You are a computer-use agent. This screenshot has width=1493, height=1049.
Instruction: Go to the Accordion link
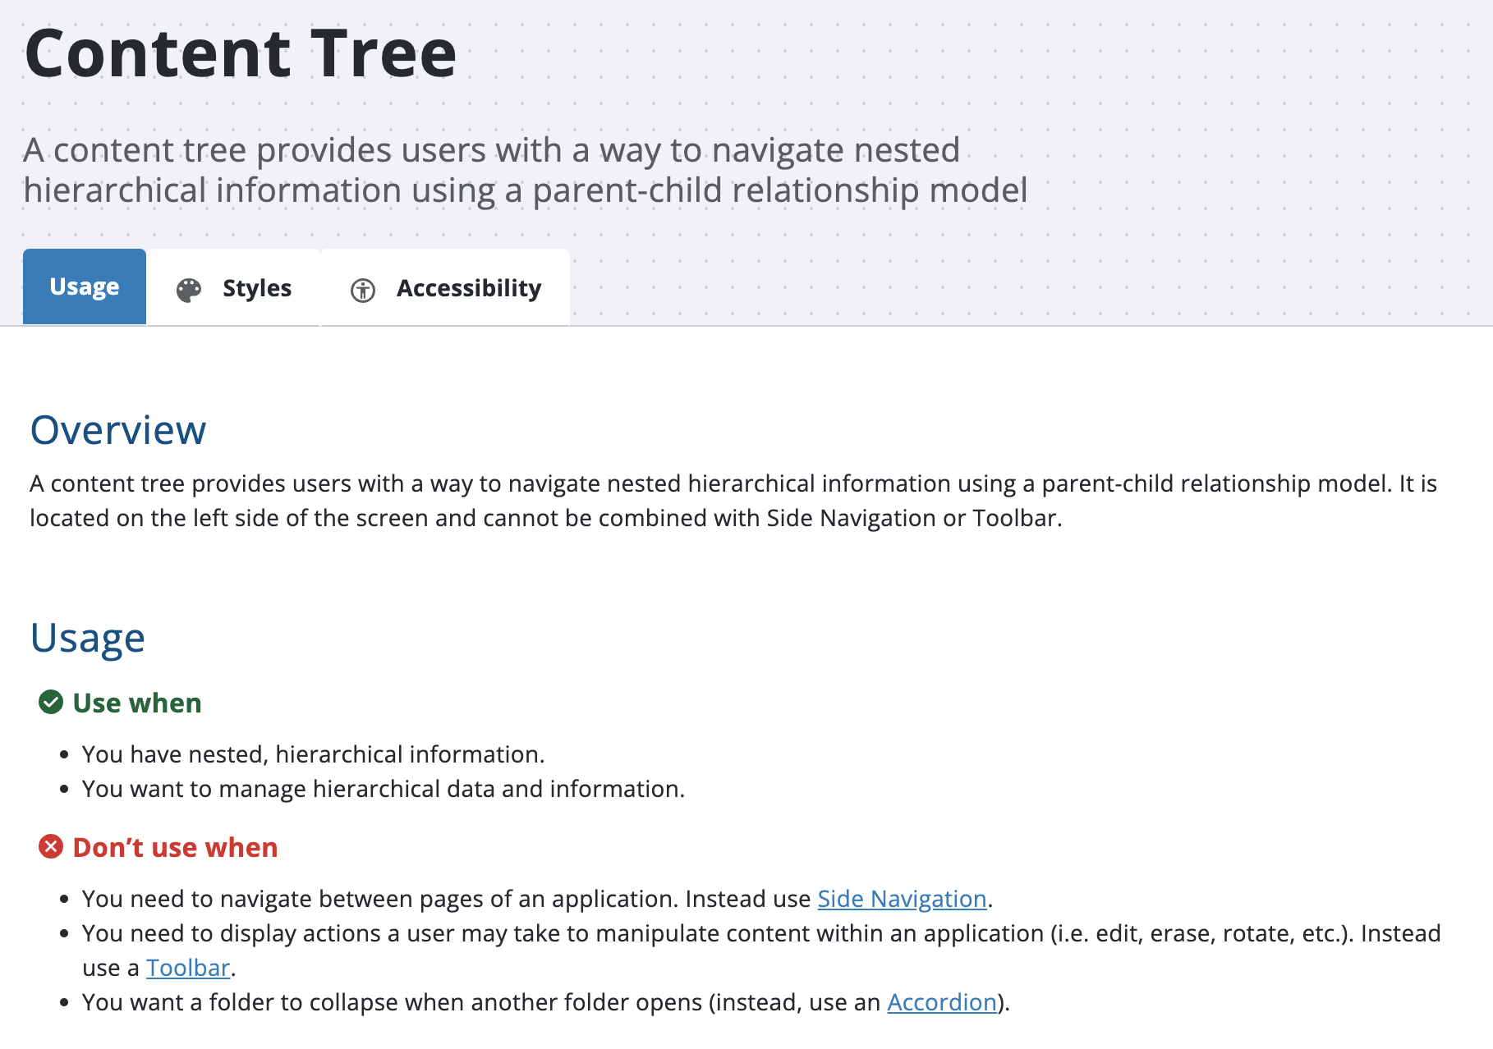point(942,1002)
